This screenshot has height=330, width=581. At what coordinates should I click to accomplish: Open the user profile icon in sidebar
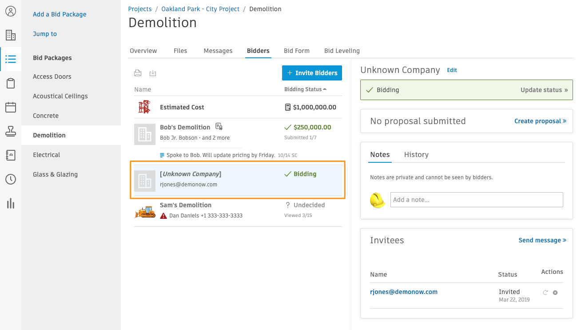(10, 11)
